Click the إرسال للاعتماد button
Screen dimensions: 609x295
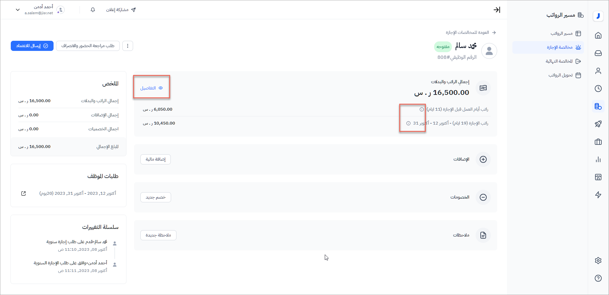tap(32, 46)
